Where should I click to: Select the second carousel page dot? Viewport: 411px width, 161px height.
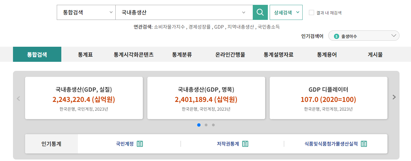[206, 125]
